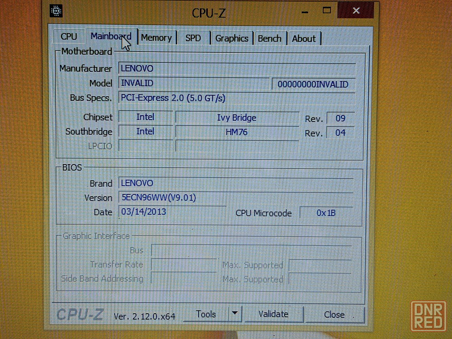The height and width of the screenshot is (339, 452).
Task: Click the Graphic Interface Bus field
Action: [x=251, y=250]
